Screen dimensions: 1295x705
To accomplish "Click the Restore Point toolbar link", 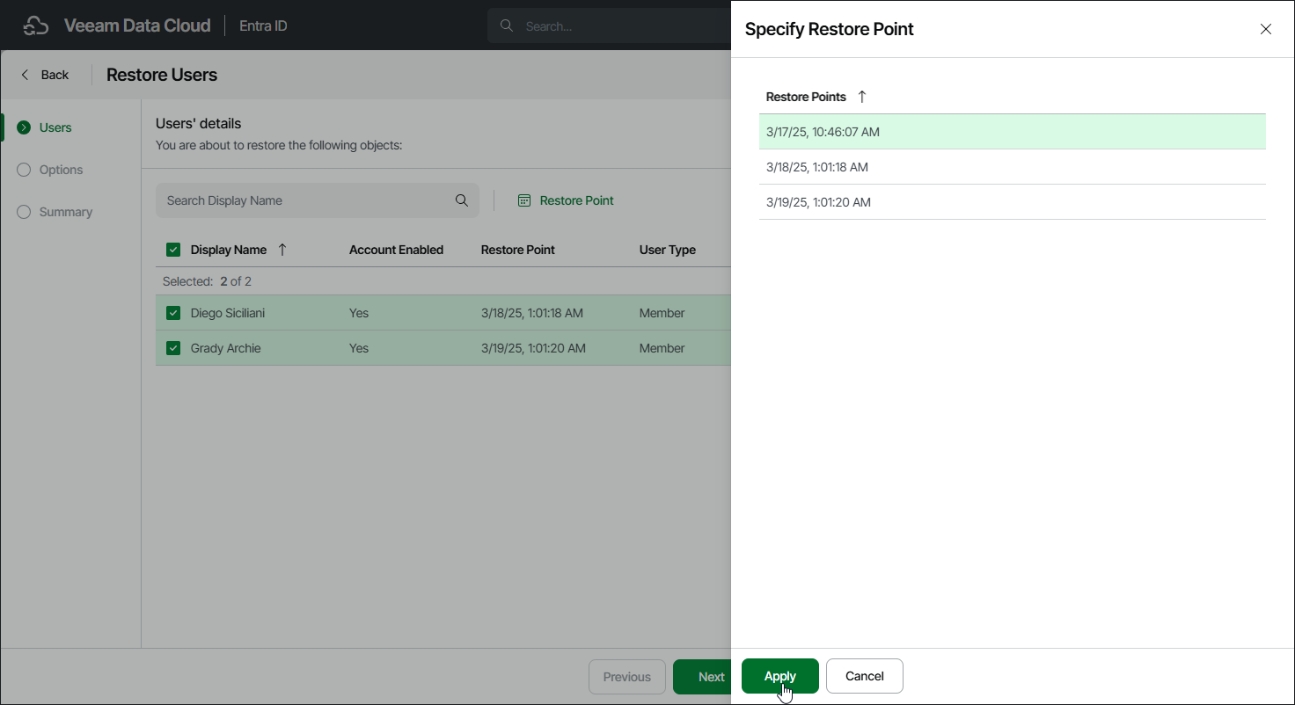I will click(566, 200).
